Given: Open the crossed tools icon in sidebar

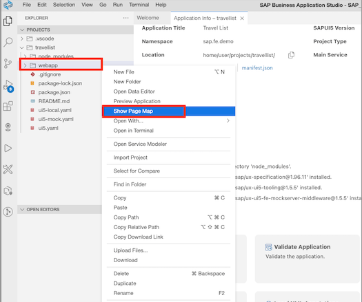Looking at the screenshot, I should (x=8, y=169).
